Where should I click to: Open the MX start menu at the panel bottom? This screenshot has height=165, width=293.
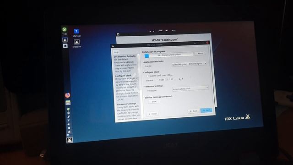(70, 140)
